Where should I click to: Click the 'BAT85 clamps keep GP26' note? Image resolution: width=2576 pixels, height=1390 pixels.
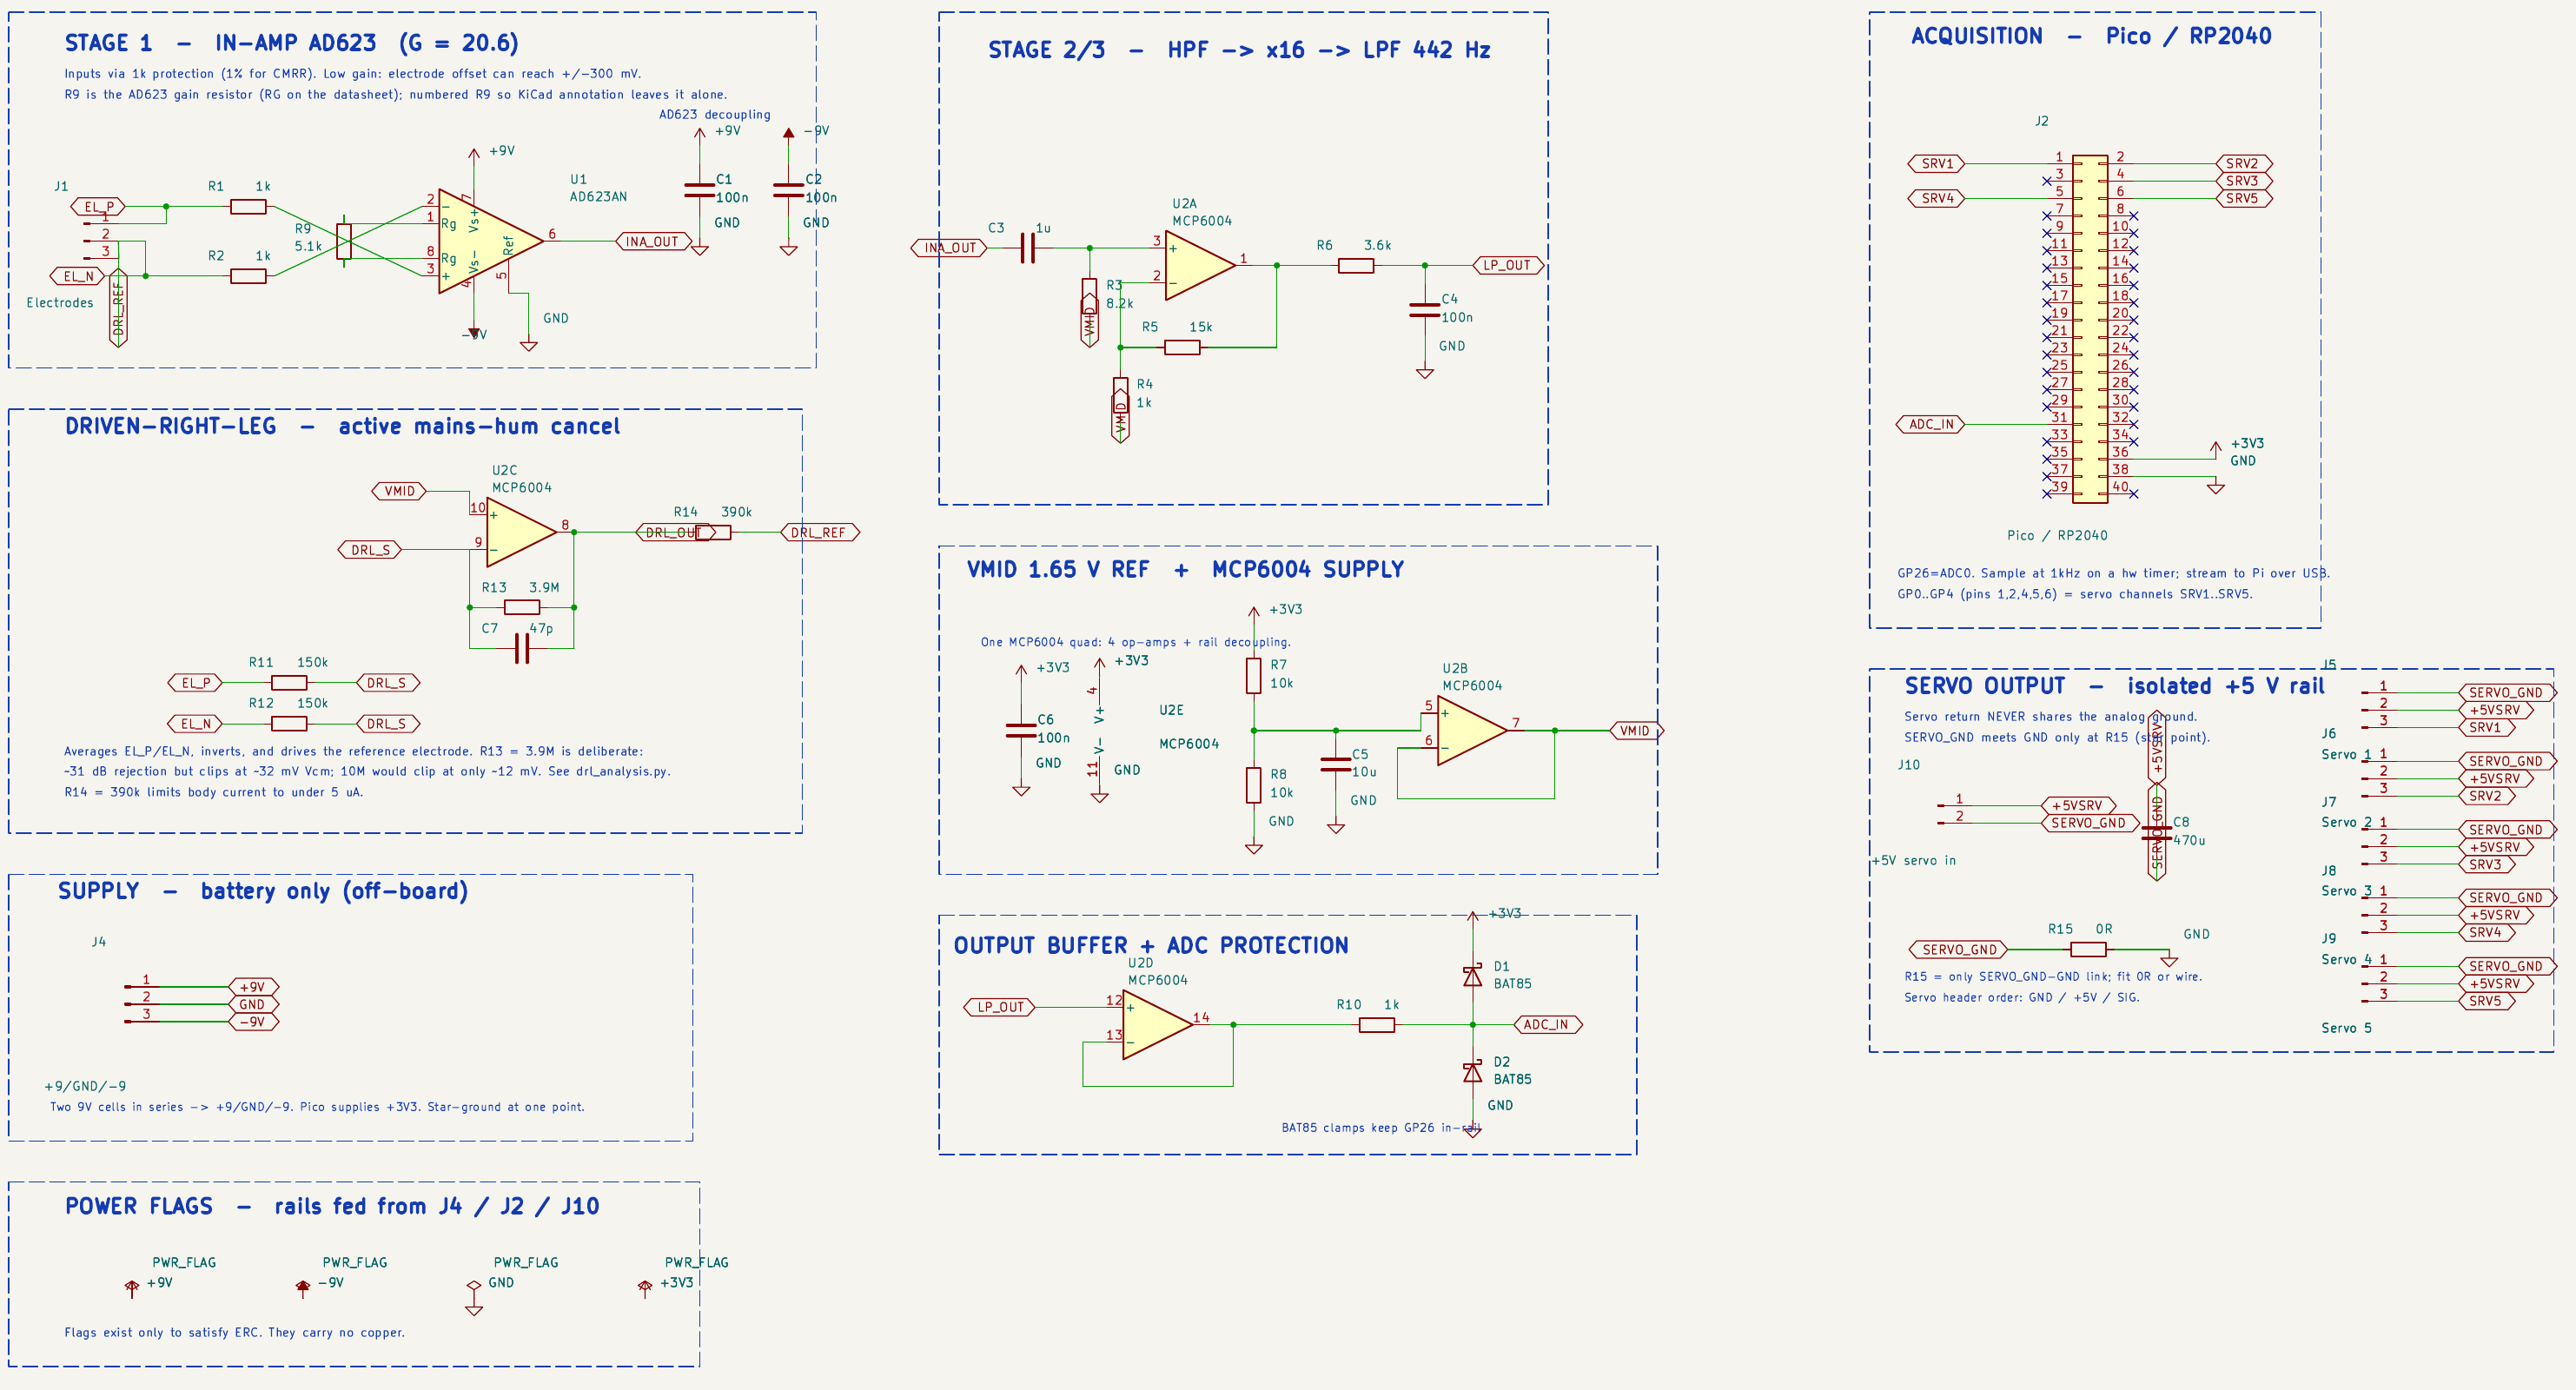(x=1381, y=1128)
